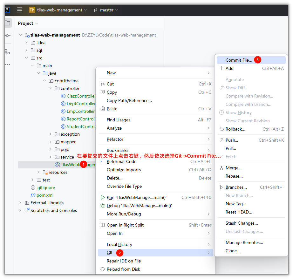Click the Merge icon in Git submenu
This screenshot has height=279, width=293.
click(221, 168)
